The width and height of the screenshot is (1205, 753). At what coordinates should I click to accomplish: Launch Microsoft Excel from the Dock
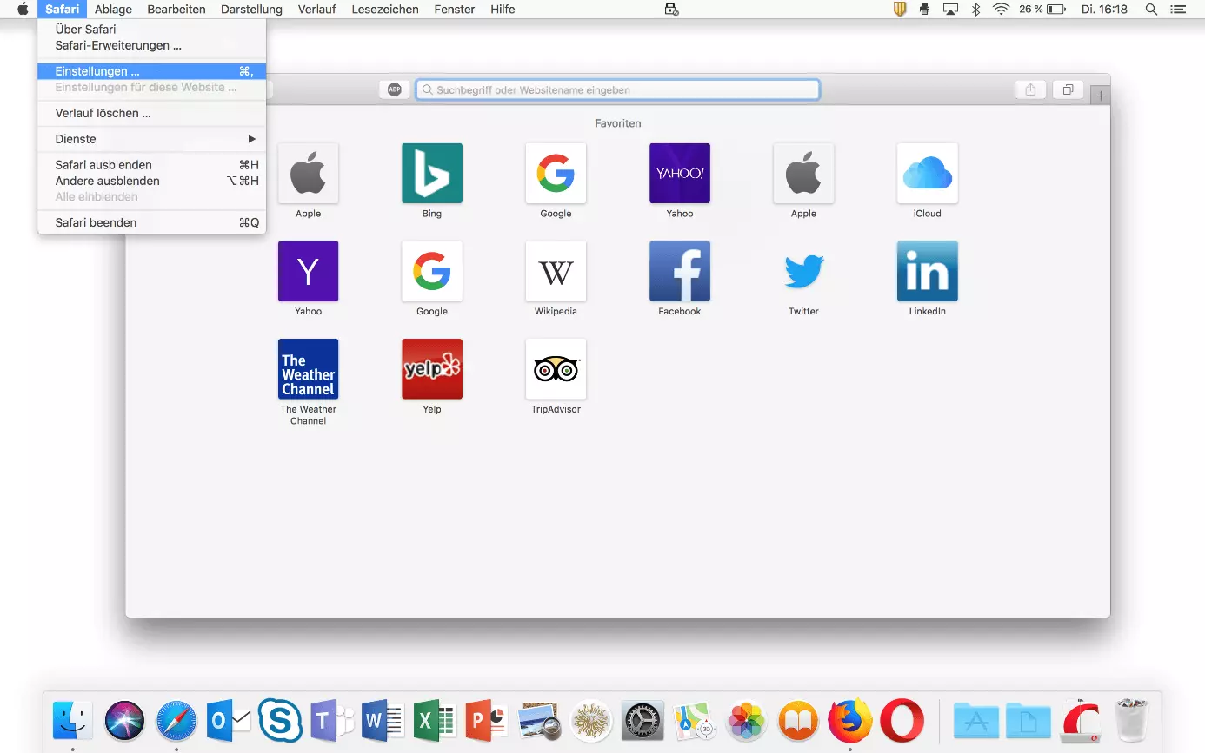click(435, 720)
